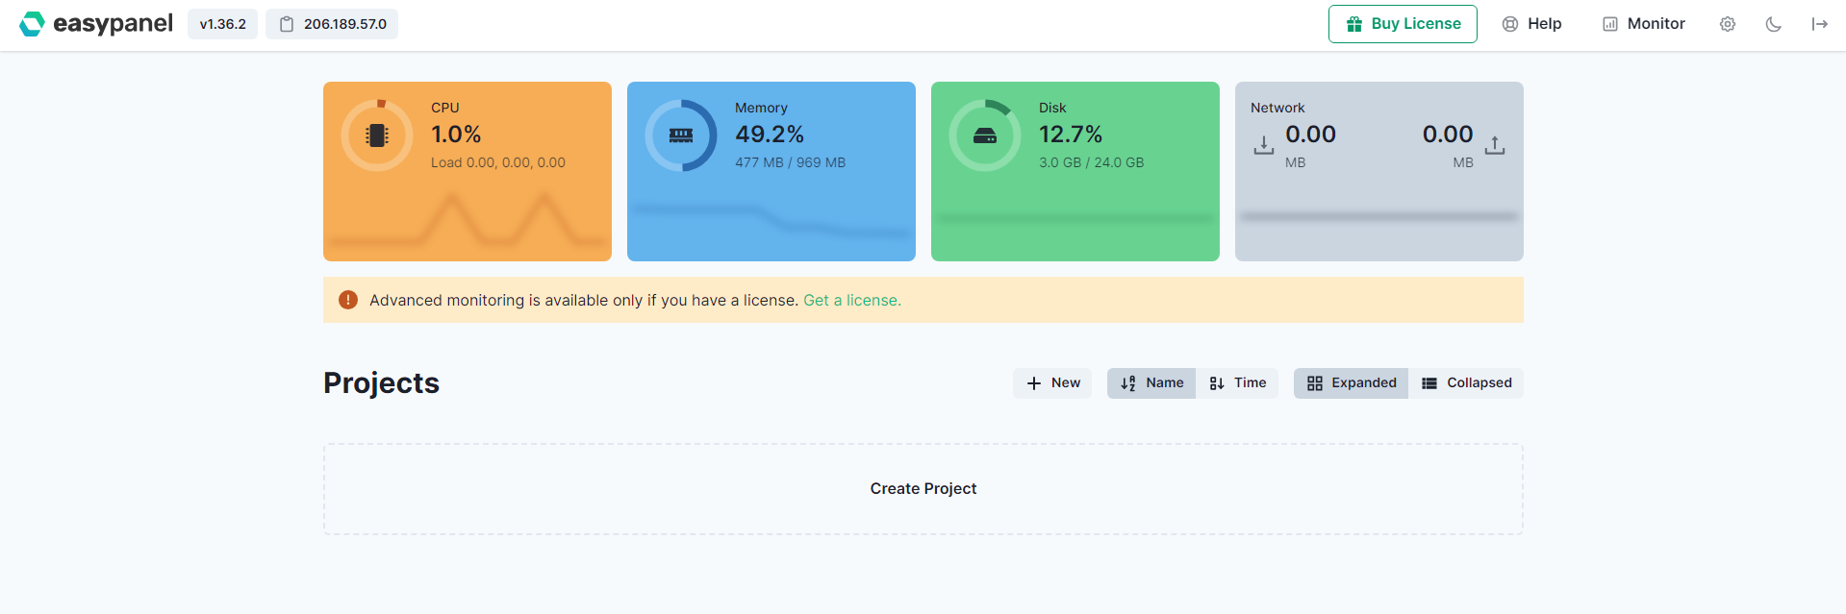Open settings via the gear icon
The height and width of the screenshot is (614, 1846).
tap(1728, 24)
